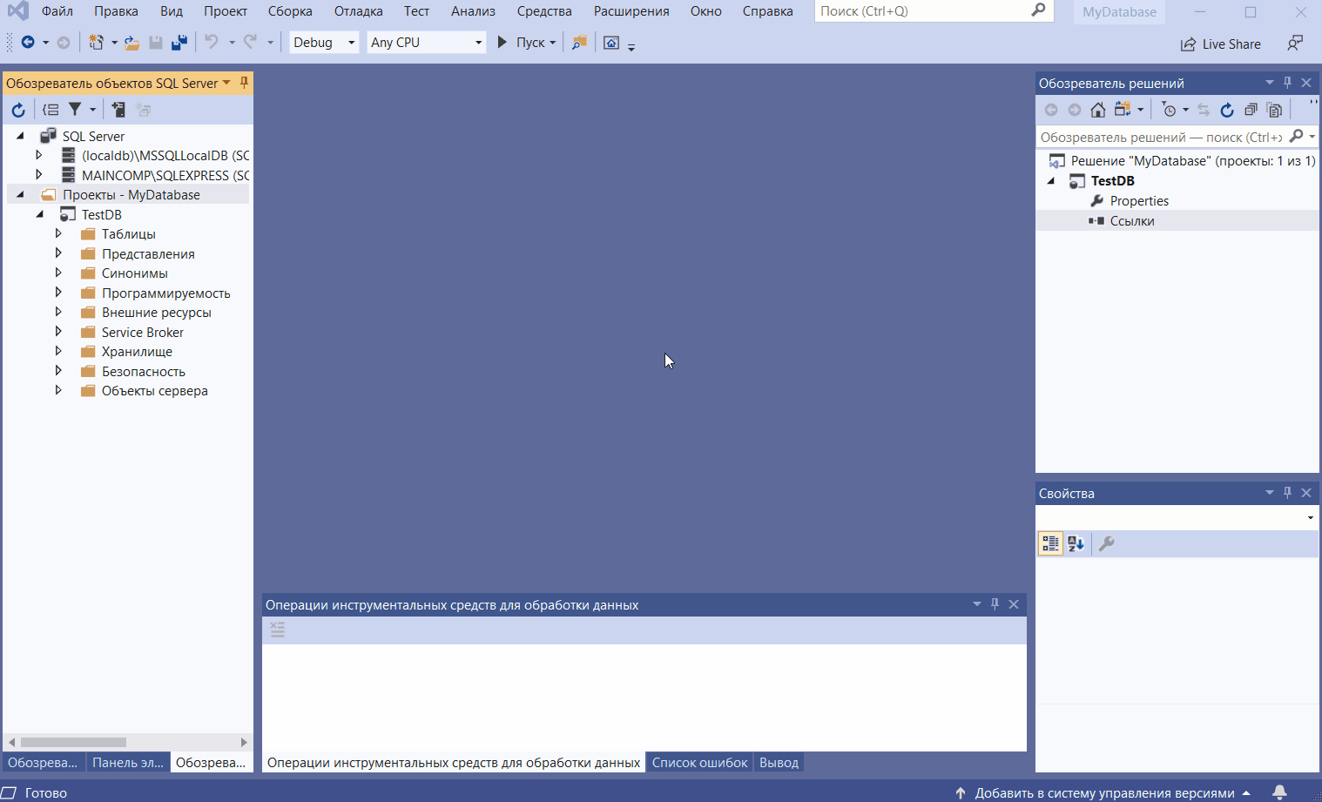The height and width of the screenshot is (802, 1322).
Task: Open the Сборка menu
Action: (x=290, y=11)
